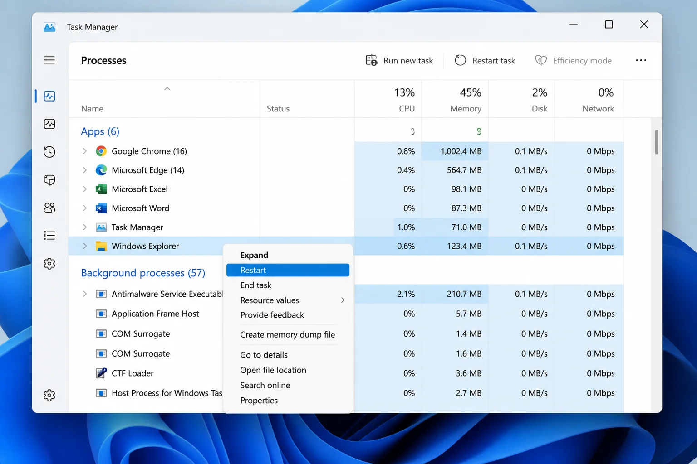Image resolution: width=697 pixels, height=464 pixels.
Task: Select the Processes sidebar icon
Action: [49, 96]
